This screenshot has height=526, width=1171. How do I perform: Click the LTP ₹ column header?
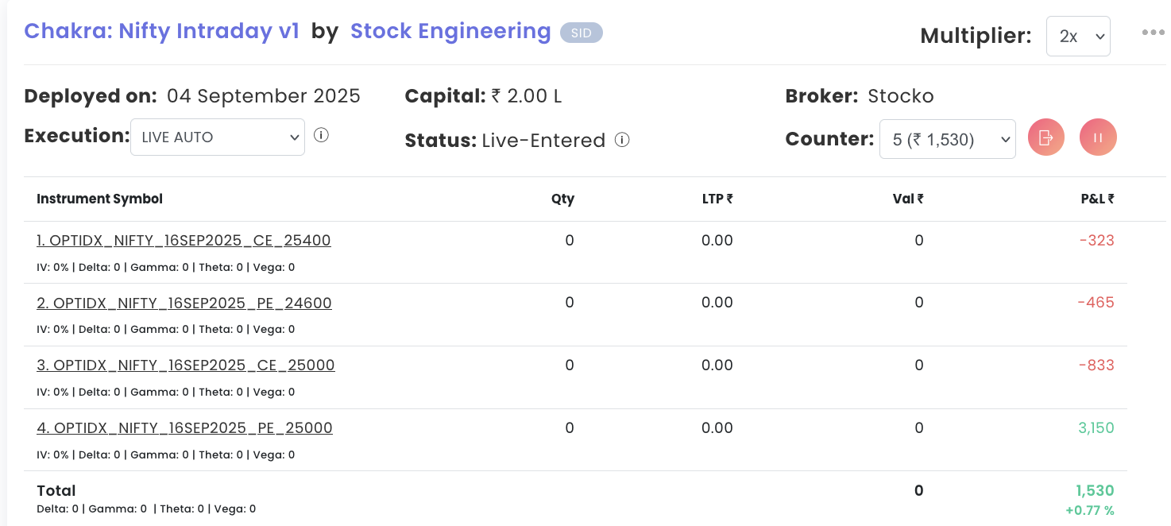click(717, 199)
